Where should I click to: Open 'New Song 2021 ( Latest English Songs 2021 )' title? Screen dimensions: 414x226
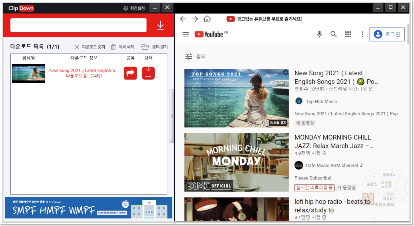[x=337, y=77]
